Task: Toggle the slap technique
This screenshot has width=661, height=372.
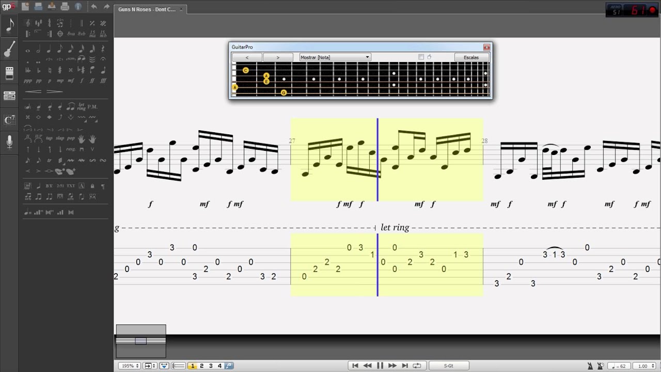Action: (60, 138)
